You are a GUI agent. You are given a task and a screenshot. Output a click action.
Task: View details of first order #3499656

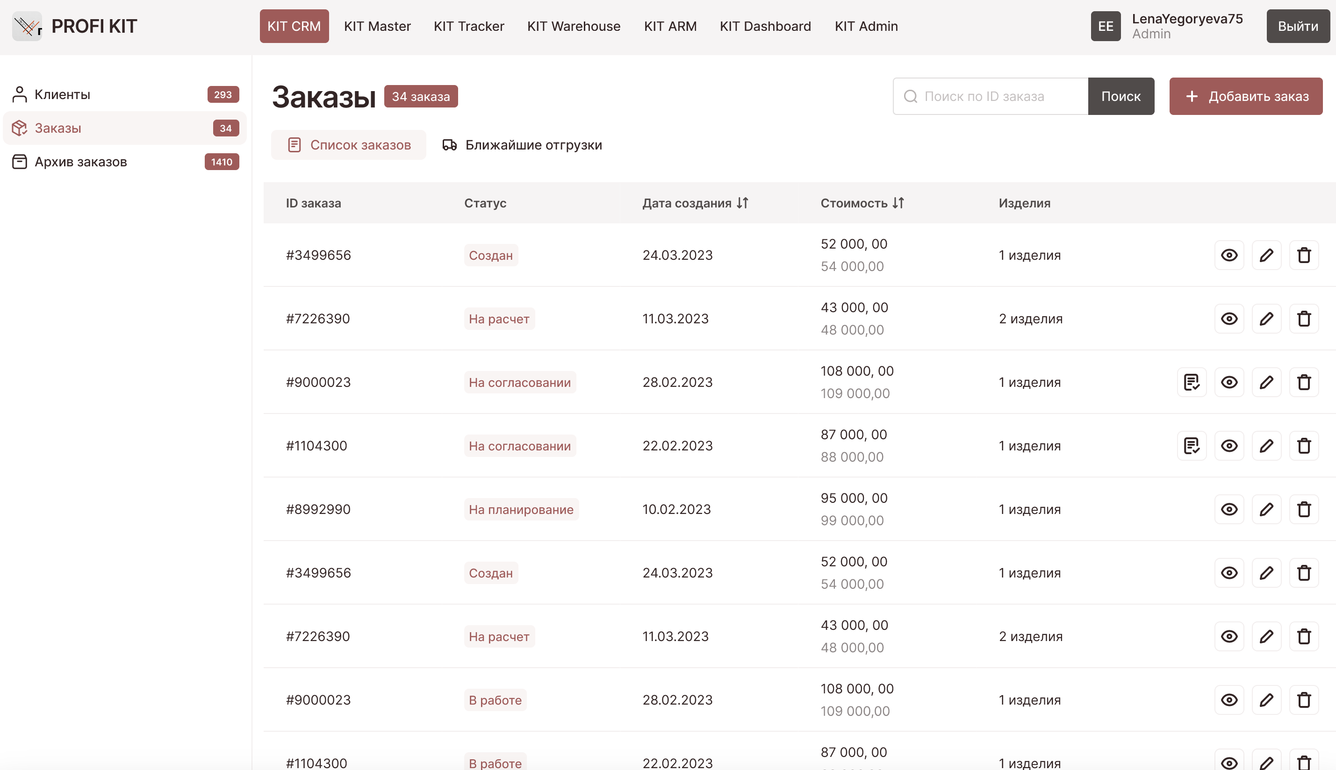(x=1228, y=256)
